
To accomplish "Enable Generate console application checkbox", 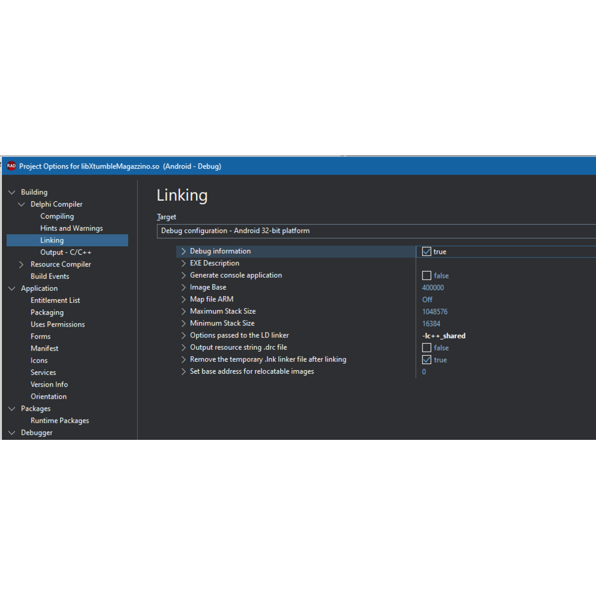I will click(427, 275).
